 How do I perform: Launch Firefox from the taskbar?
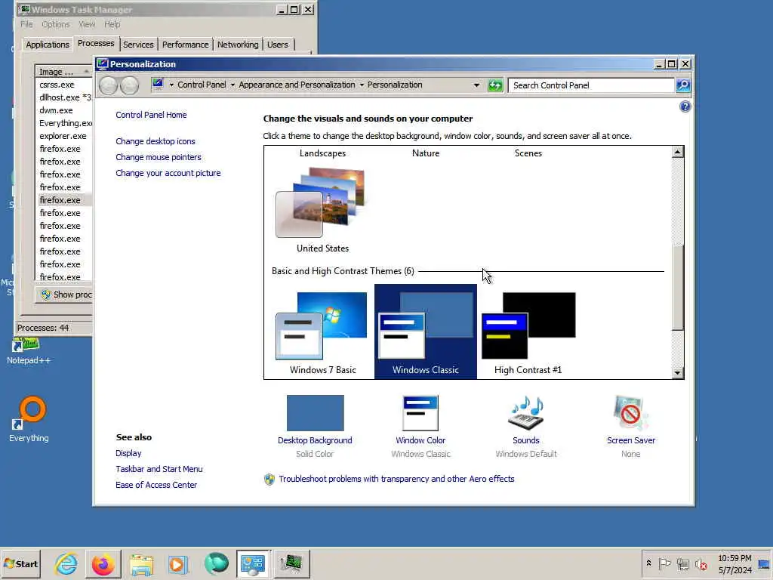[x=103, y=563]
